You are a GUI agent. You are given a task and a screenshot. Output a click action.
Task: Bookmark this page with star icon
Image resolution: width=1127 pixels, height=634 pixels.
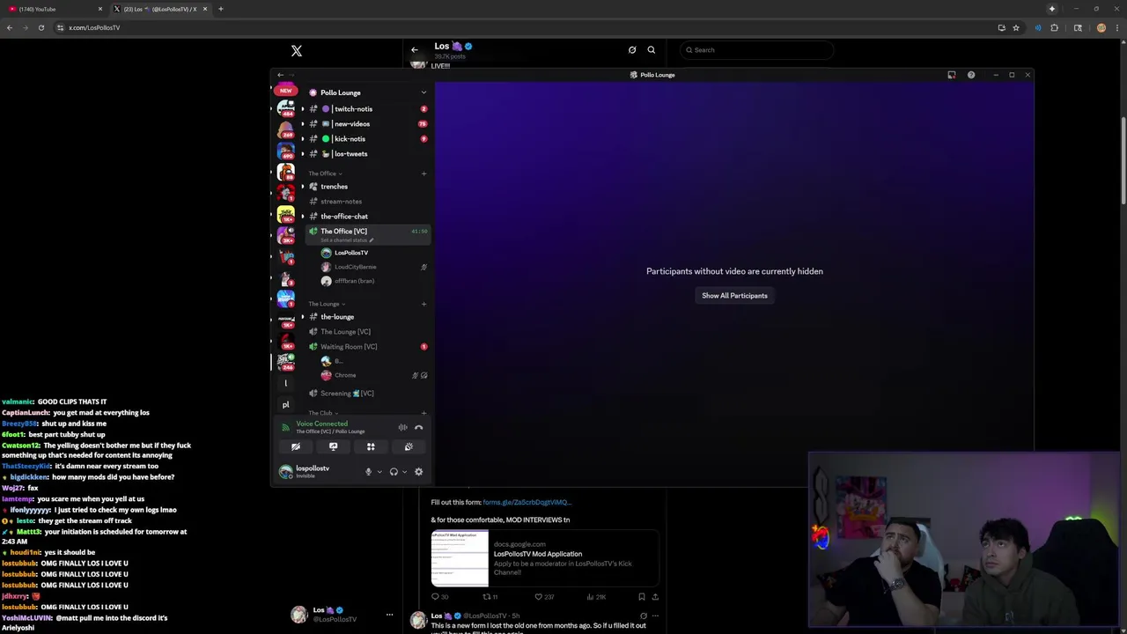coord(1016,27)
